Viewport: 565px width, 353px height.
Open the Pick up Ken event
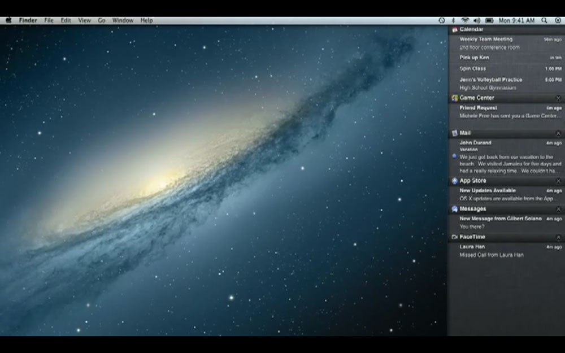click(x=506, y=58)
